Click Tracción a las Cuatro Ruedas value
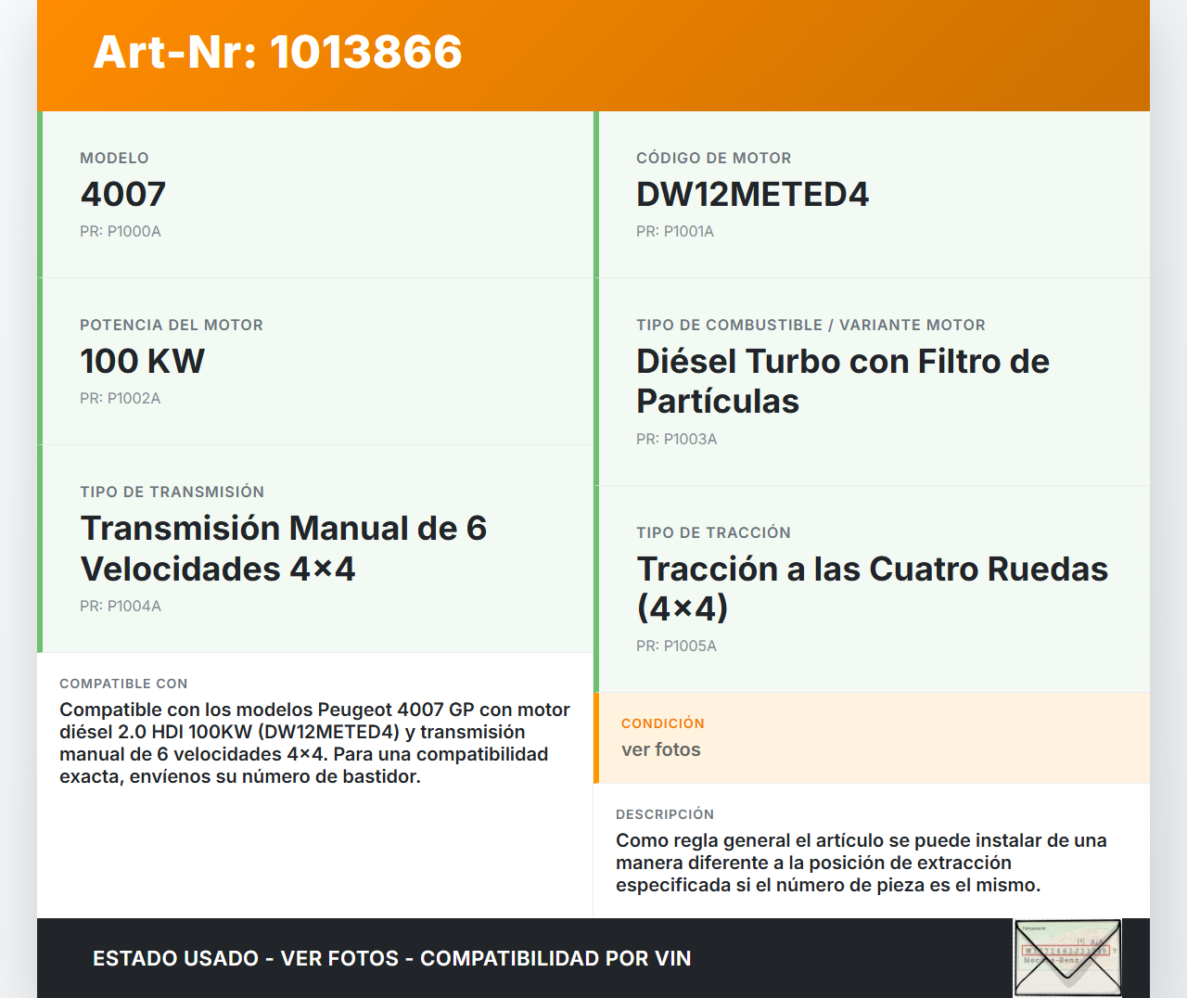Viewport: 1187px width, 998px height. [871, 588]
